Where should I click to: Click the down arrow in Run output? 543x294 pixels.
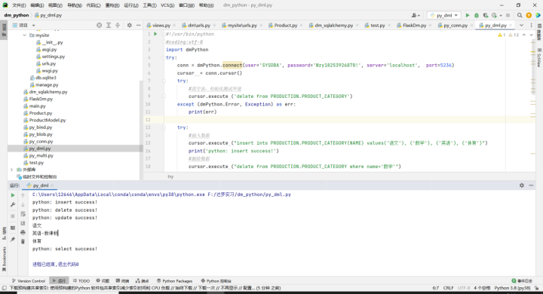23,204
